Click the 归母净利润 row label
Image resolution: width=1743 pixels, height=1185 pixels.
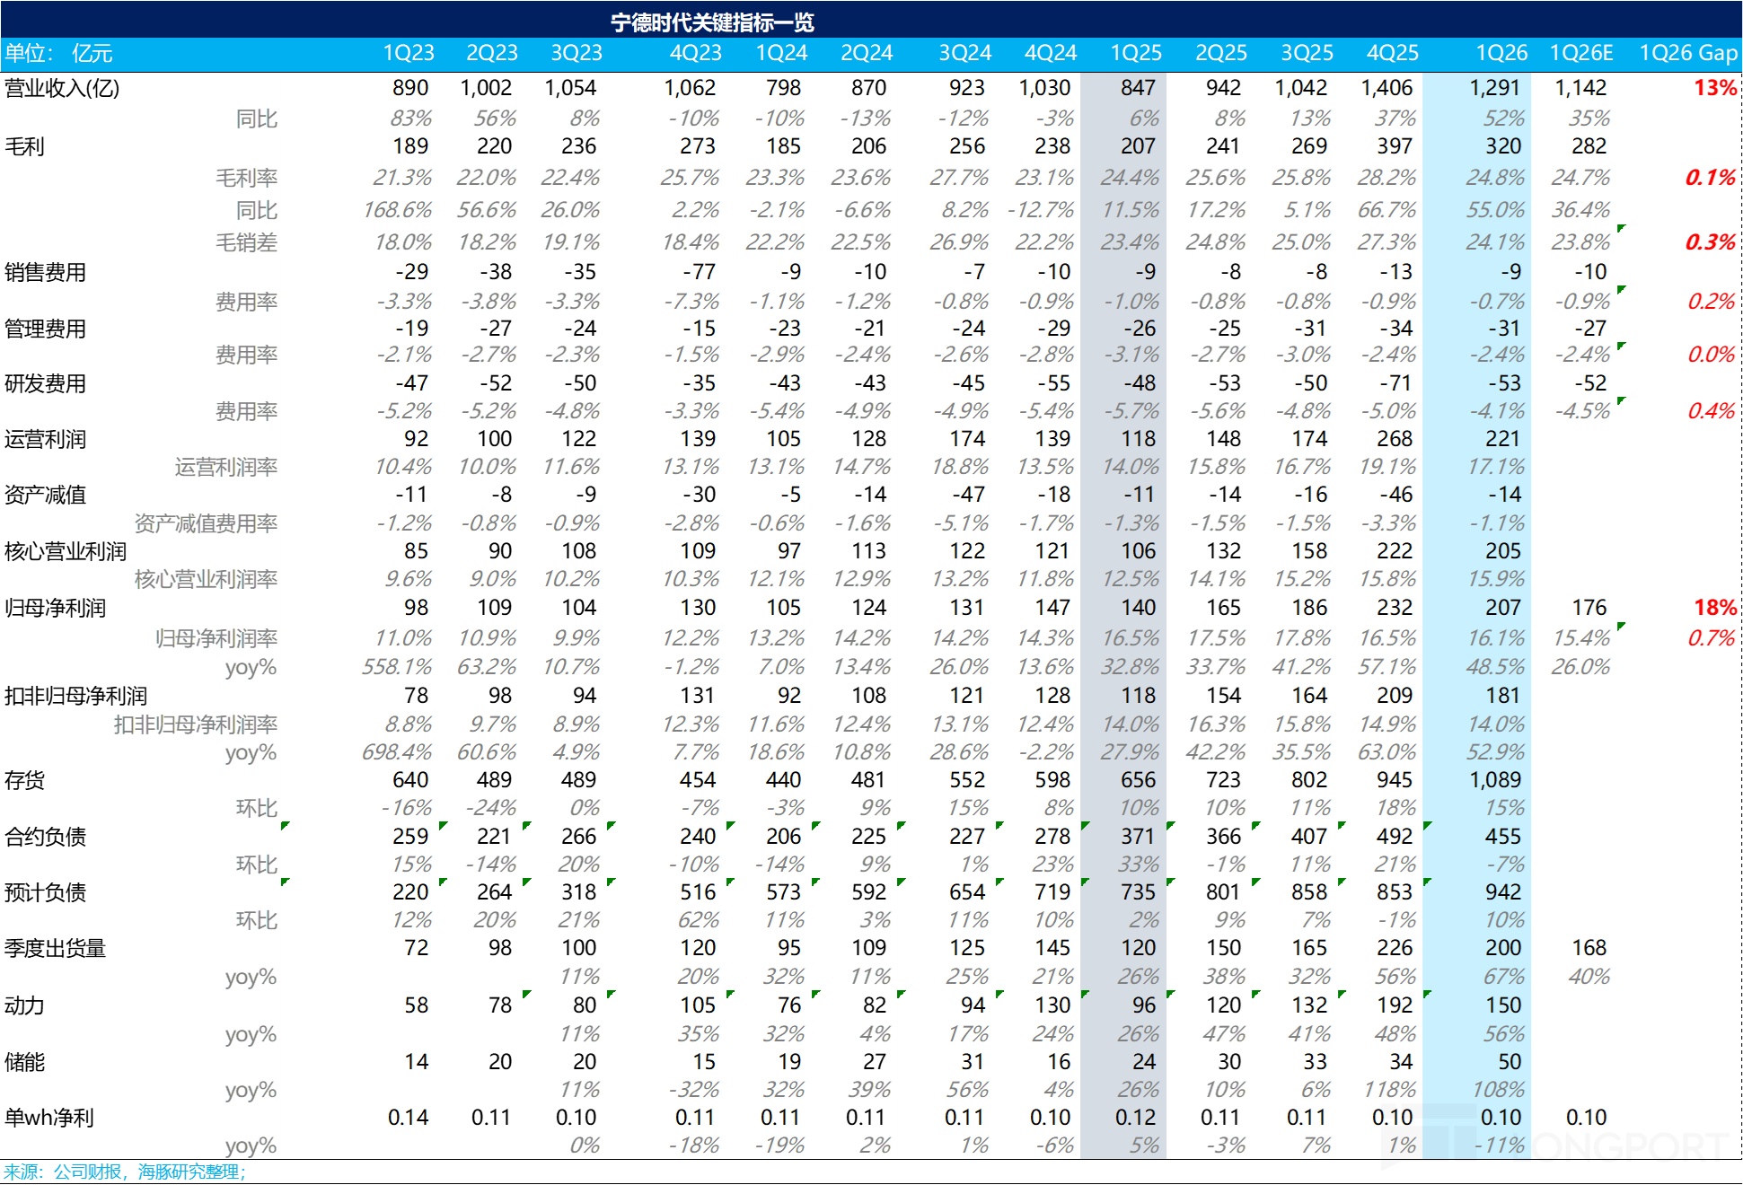point(55,608)
